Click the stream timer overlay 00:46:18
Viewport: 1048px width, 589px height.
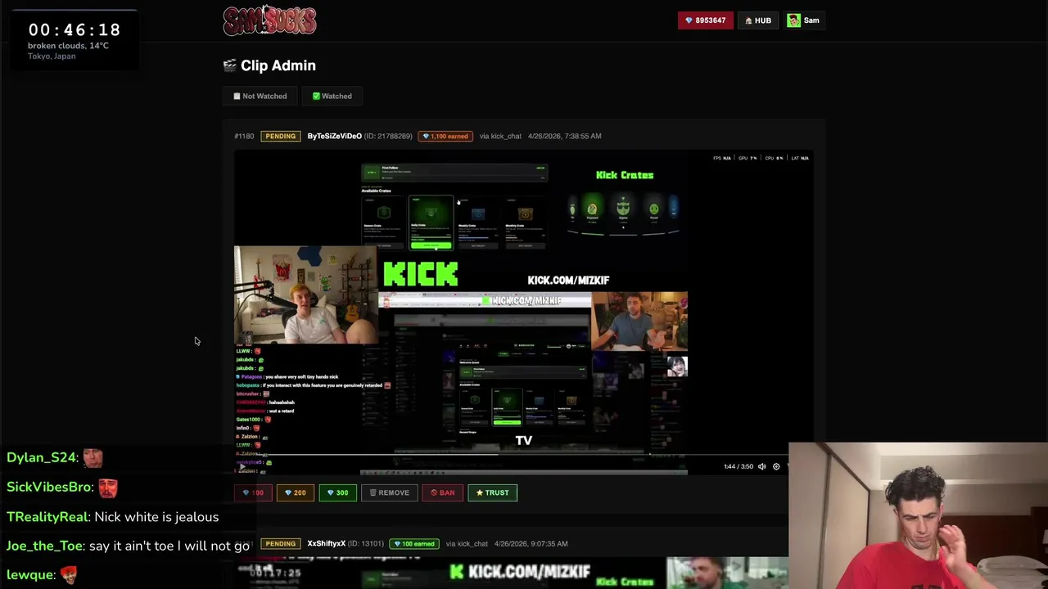coord(75,30)
